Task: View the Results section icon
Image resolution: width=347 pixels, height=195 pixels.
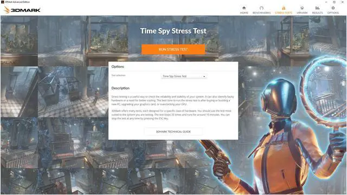Action: point(317,8)
